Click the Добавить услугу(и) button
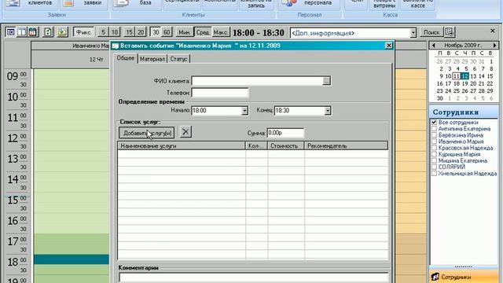 [147, 133]
